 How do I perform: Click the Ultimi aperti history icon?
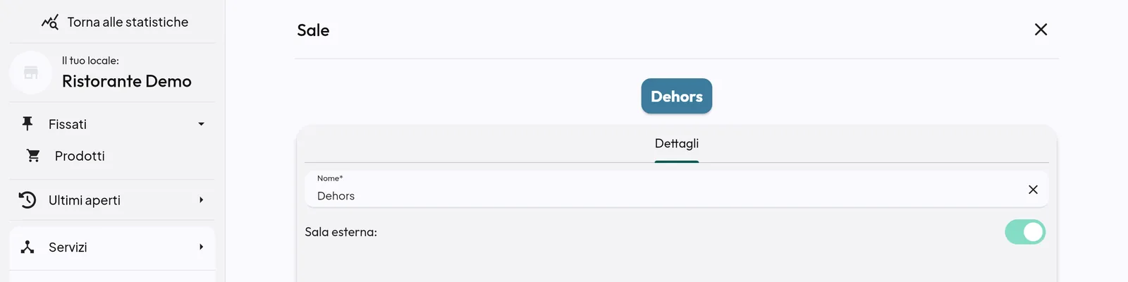tap(27, 200)
